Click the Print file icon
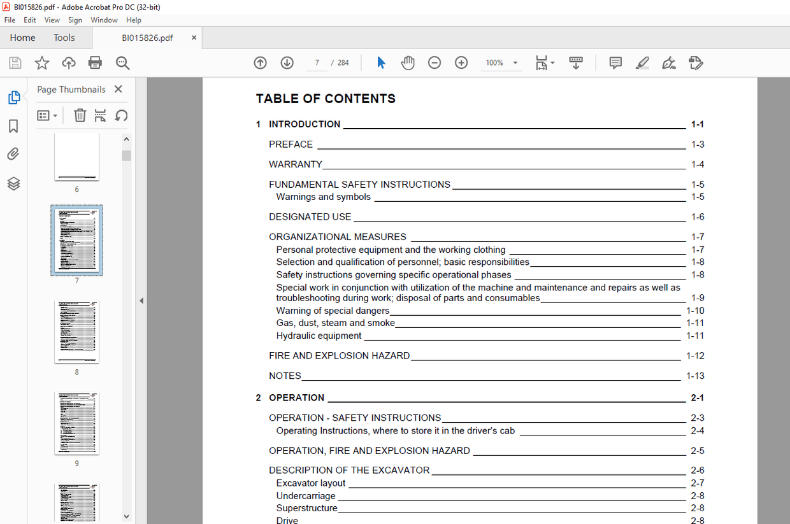 95,62
